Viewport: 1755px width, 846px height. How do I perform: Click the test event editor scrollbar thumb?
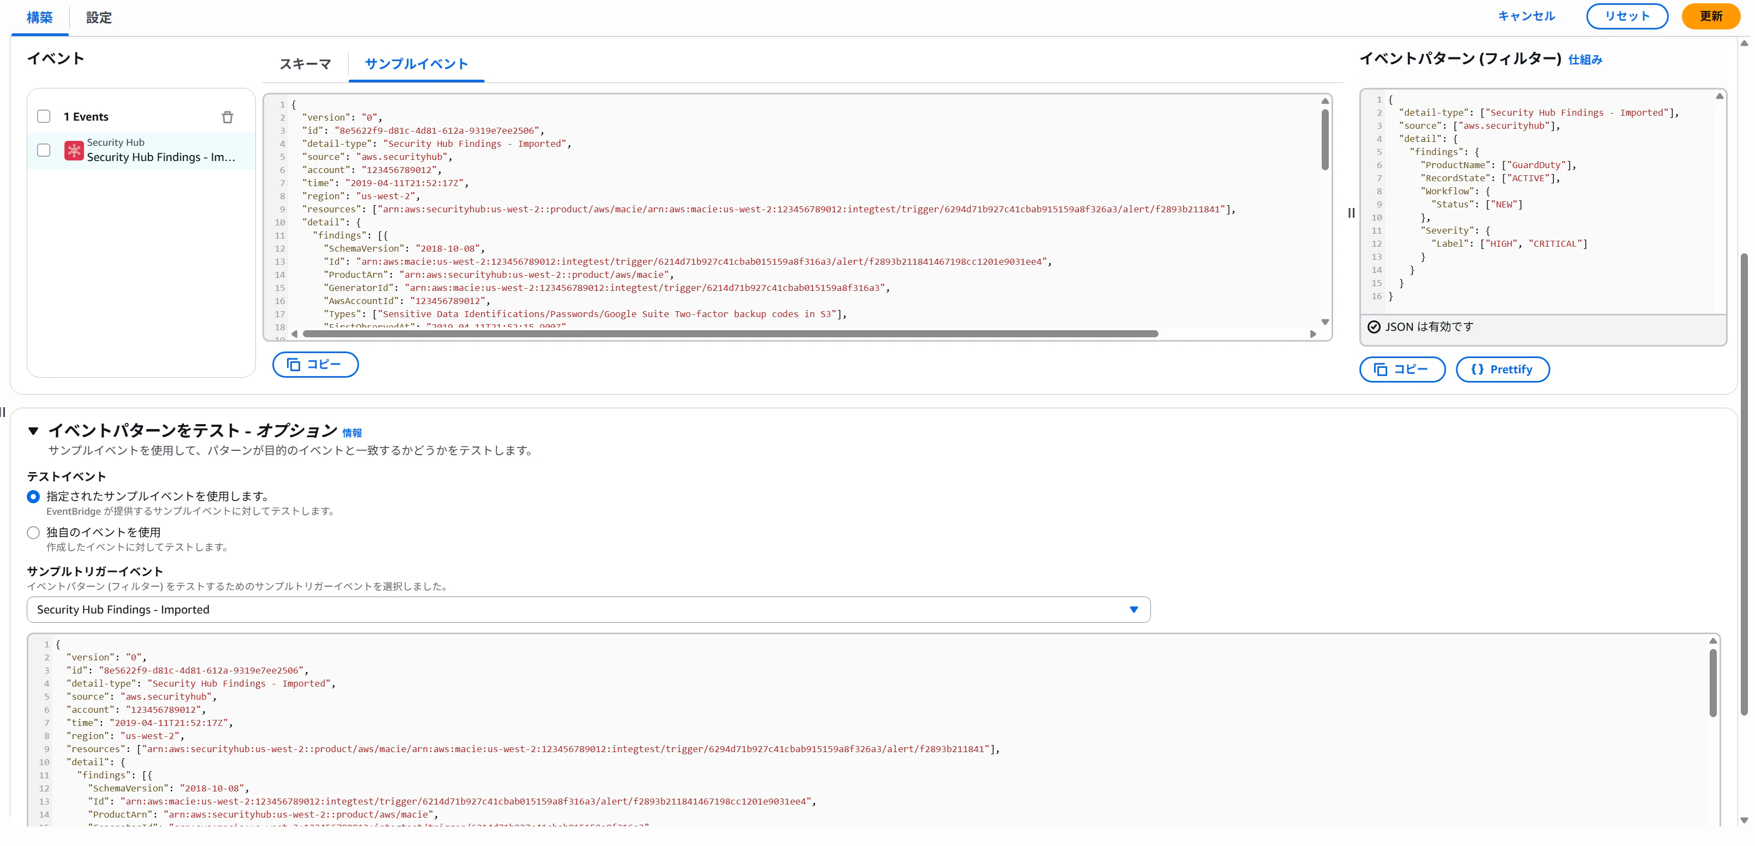pyautogui.click(x=1713, y=682)
